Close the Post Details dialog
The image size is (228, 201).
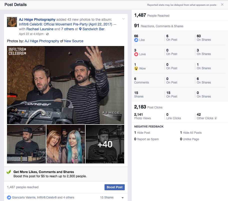point(222,4)
